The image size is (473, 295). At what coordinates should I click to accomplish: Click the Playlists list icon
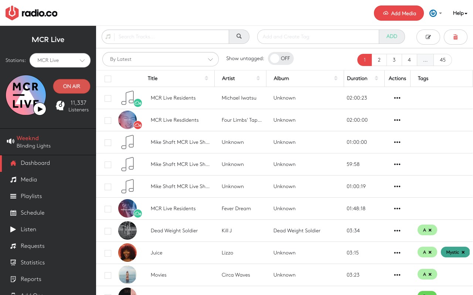tap(13, 196)
